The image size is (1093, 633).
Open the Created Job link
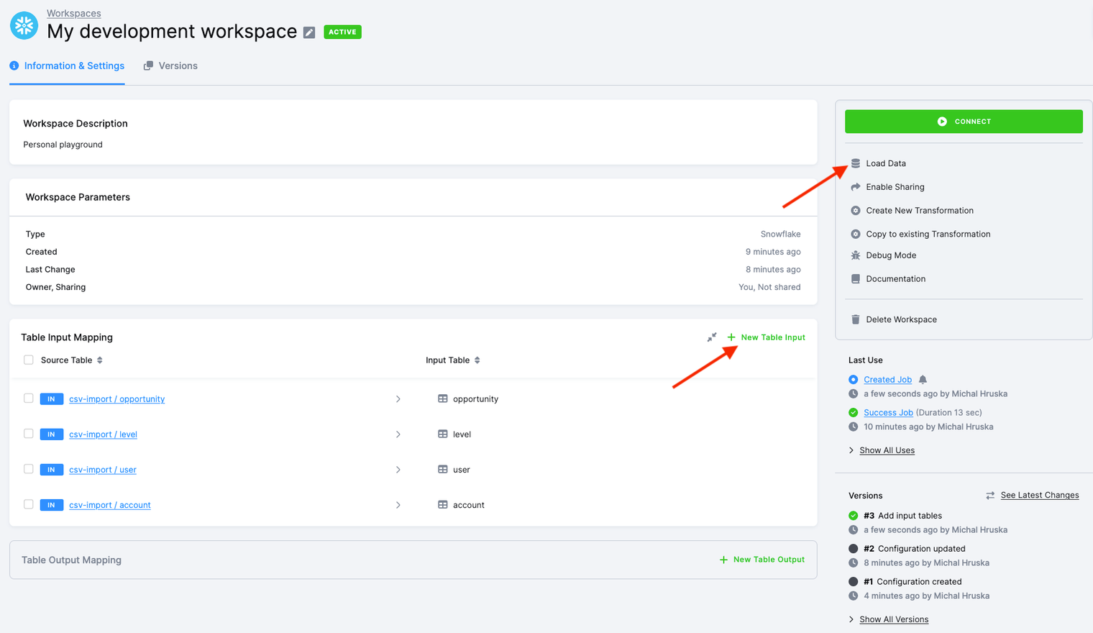888,379
